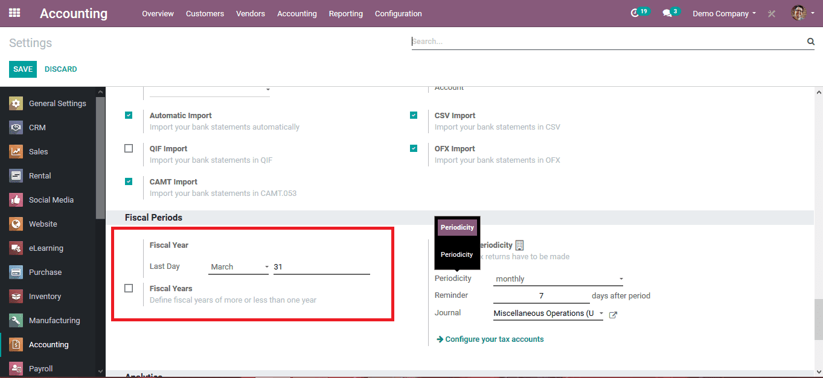Open the Journal external link icon

(x=613, y=315)
